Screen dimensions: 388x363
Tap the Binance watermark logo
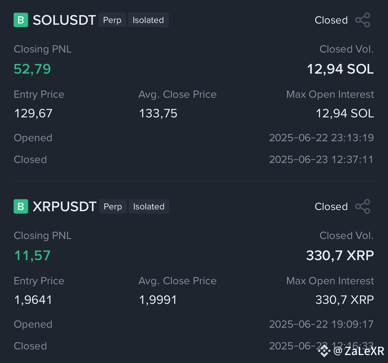pyautogui.click(x=324, y=351)
